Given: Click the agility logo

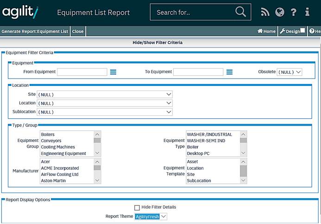Looking at the screenshot, I should [20, 12].
